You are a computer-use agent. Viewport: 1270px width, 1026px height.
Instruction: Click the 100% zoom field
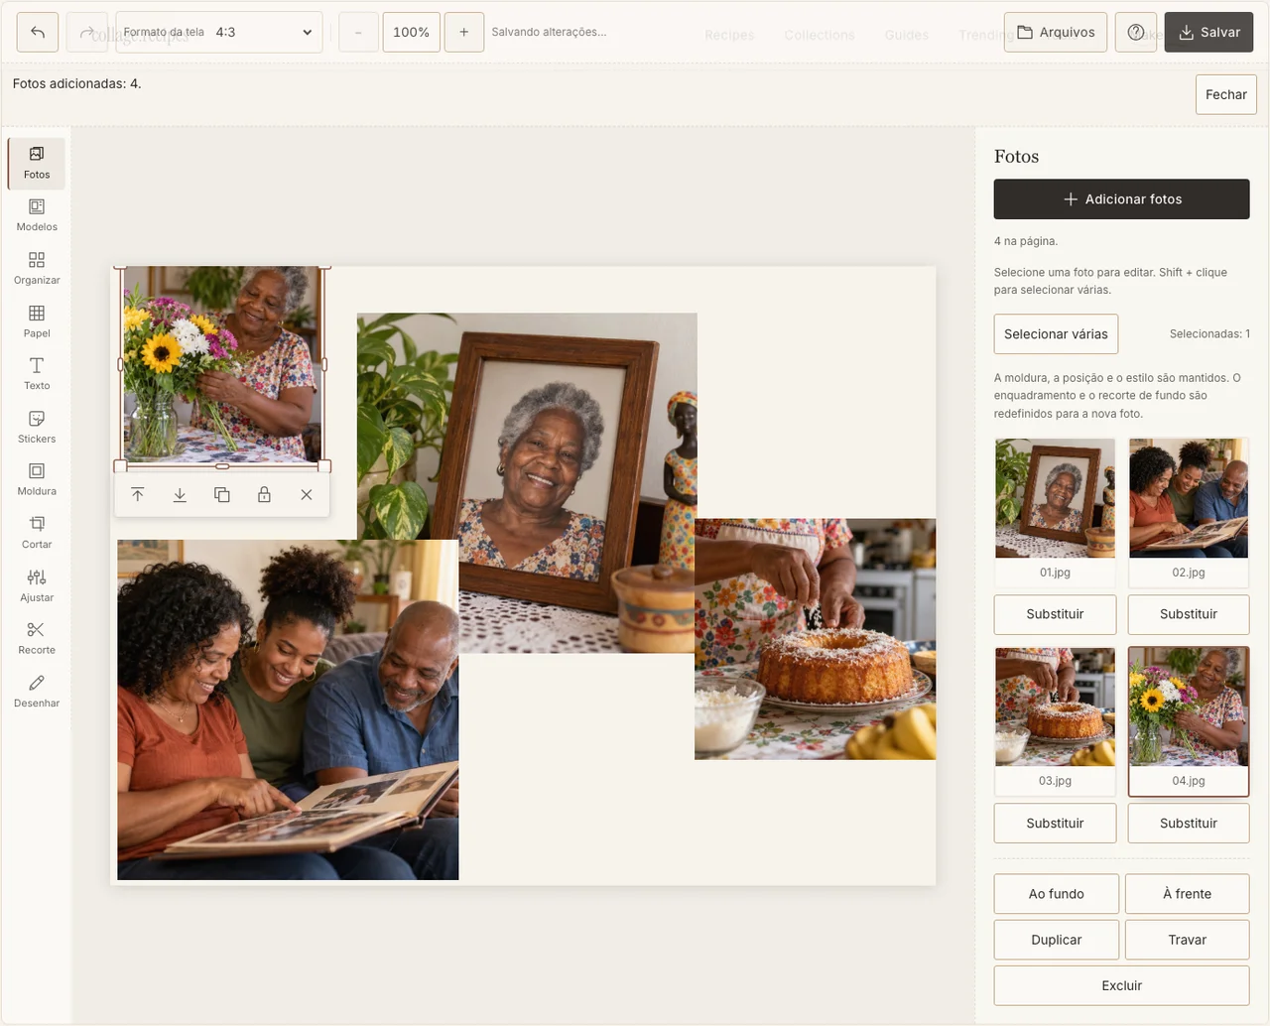pos(412,32)
